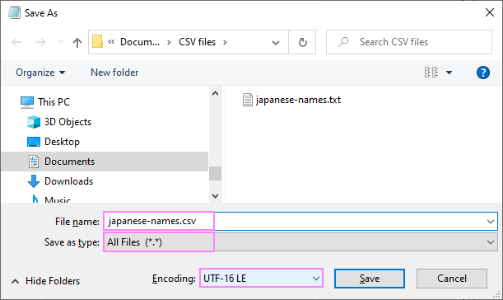Select Documents in navigation tree
The image size is (503, 300).
[x=105, y=162]
